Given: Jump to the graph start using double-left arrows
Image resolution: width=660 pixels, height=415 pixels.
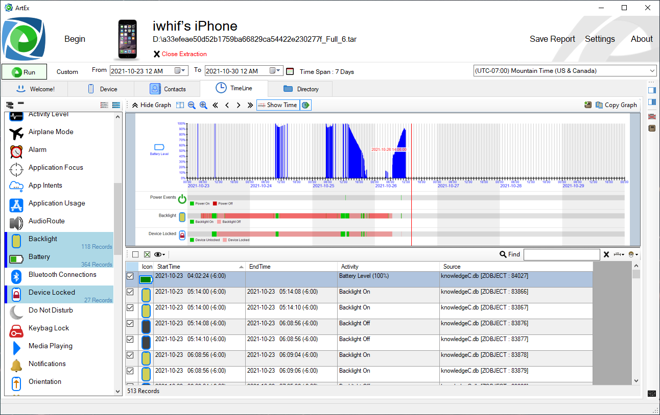Looking at the screenshot, I should pos(216,105).
